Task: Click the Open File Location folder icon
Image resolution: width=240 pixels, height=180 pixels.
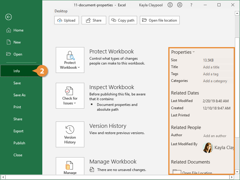Action: click(177, 172)
